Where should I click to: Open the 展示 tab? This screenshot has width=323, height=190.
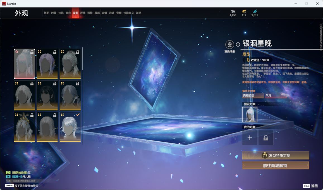(97, 13)
